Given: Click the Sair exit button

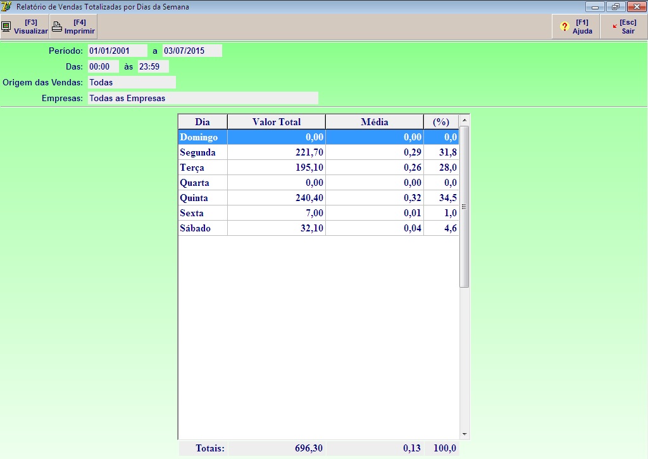Looking at the screenshot, I should (623, 27).
